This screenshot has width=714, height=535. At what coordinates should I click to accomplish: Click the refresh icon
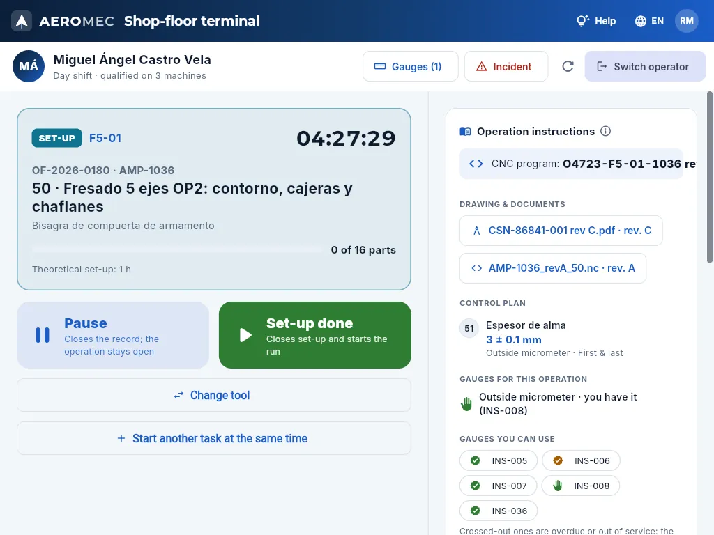click(568, 66)
